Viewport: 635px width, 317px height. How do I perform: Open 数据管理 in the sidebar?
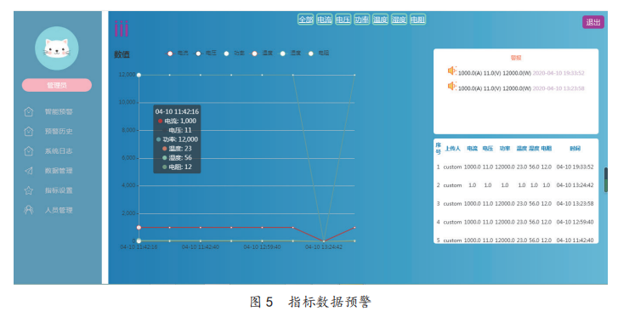[59, 171]
